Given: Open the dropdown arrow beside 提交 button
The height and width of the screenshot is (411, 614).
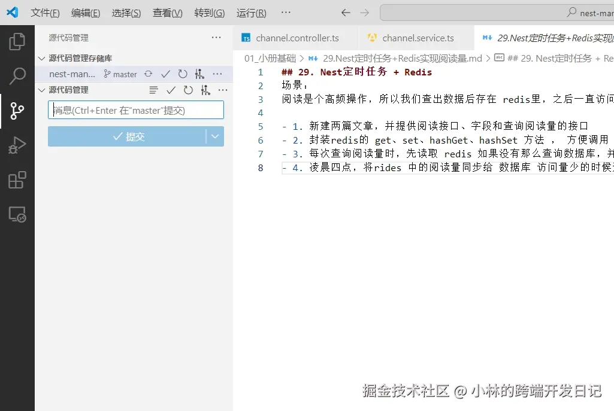Looking at the screenshot, I should click(x=215, y=136).
